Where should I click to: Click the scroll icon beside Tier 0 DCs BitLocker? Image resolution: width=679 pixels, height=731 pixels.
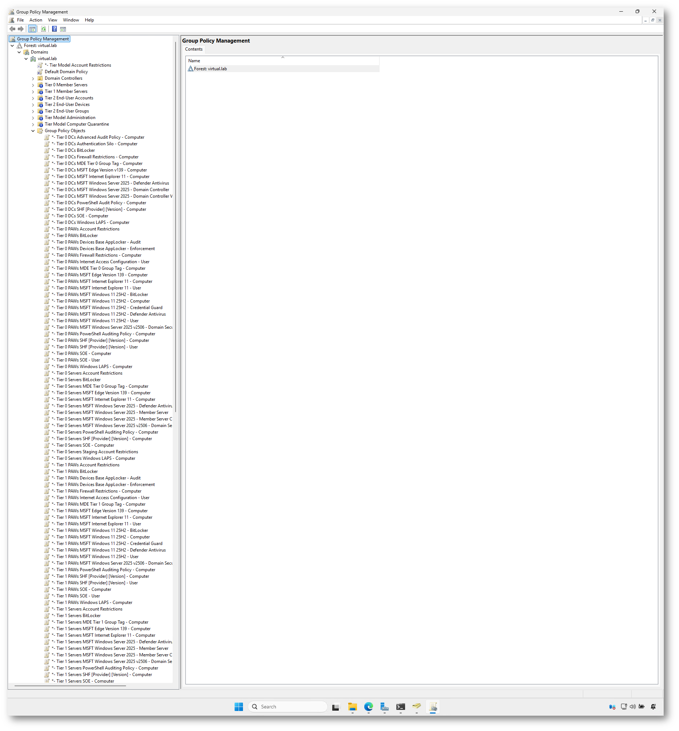[47, 151]
